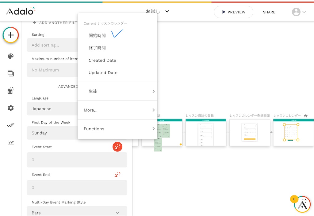Open the Settings gear in sidebar
Image resolution: width=314 pixels, height=216 pixels.
pos(10,108)
